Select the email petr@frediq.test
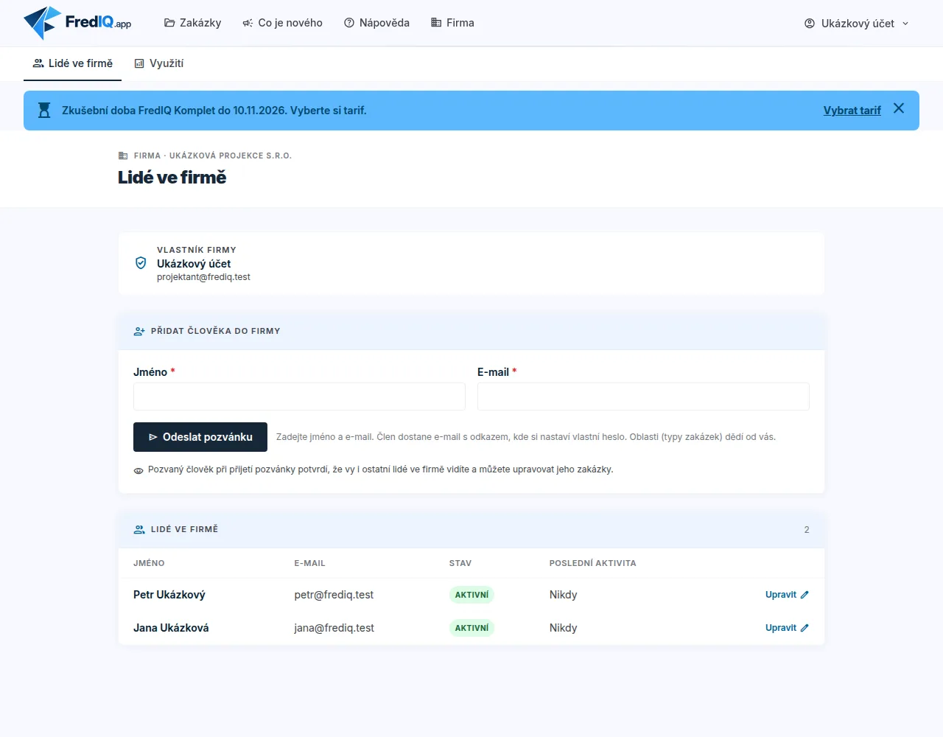The width and height of the screenshot is (943, 737). 334,595
